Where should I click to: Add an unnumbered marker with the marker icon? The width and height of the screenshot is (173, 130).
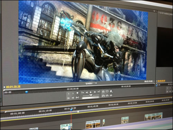click(x=78, y=93)
